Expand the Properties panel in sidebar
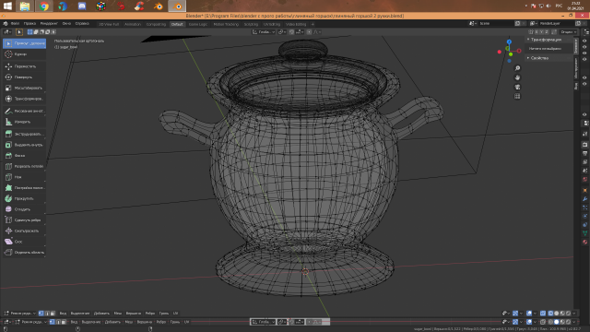Viewport: 590px width, 332px height. [x=549, y=58]
